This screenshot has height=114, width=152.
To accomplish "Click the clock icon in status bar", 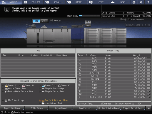I will point(2,112).
